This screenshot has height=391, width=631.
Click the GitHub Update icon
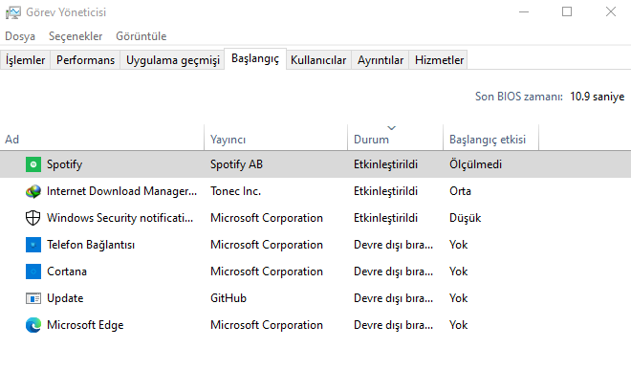pos(33,298)
